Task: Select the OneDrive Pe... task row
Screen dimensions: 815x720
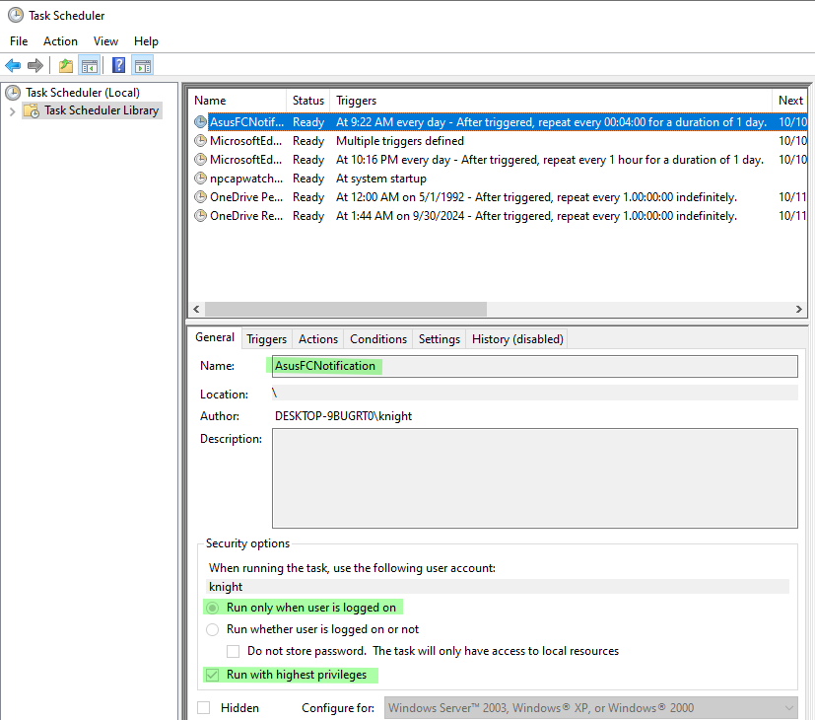Action: click(499, 197)
